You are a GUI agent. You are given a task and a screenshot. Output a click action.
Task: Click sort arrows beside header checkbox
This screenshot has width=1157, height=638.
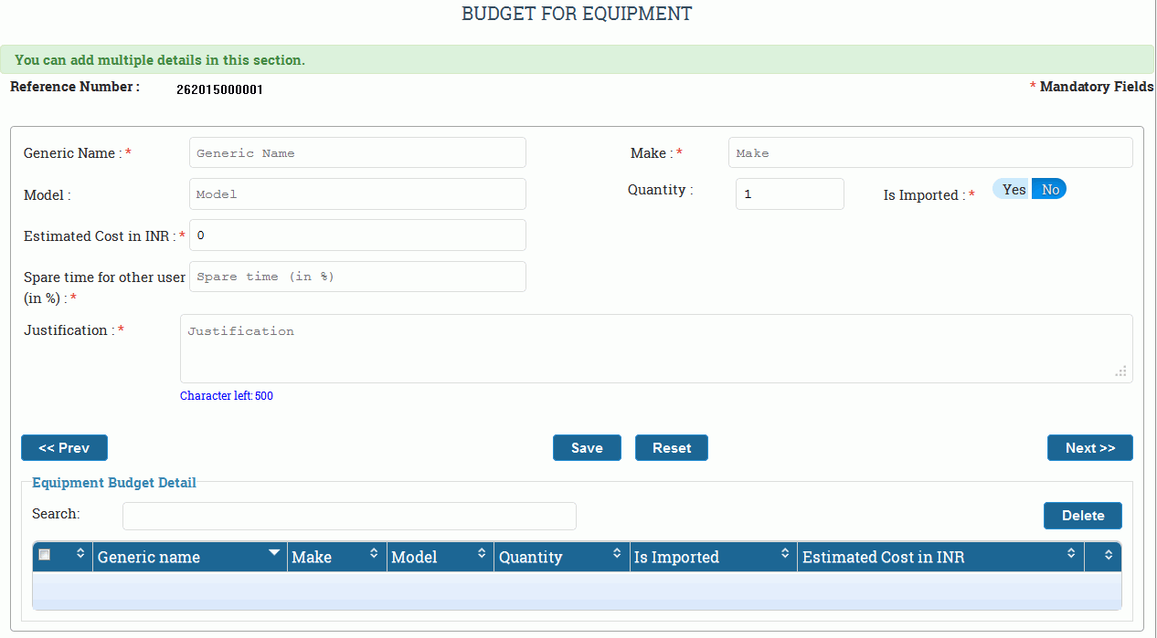pos(80,554)
